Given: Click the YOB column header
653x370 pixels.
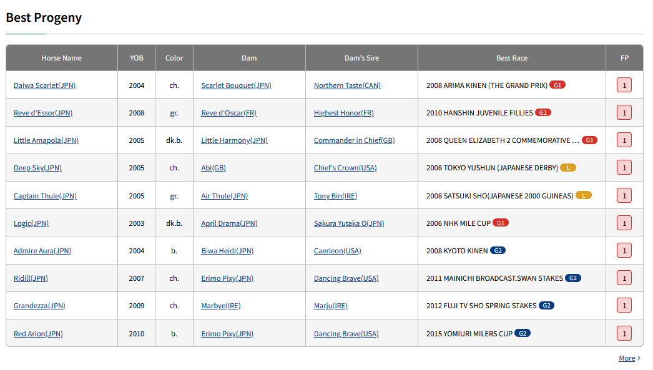Looking at the screenshot, I should (x=137, y=58).
